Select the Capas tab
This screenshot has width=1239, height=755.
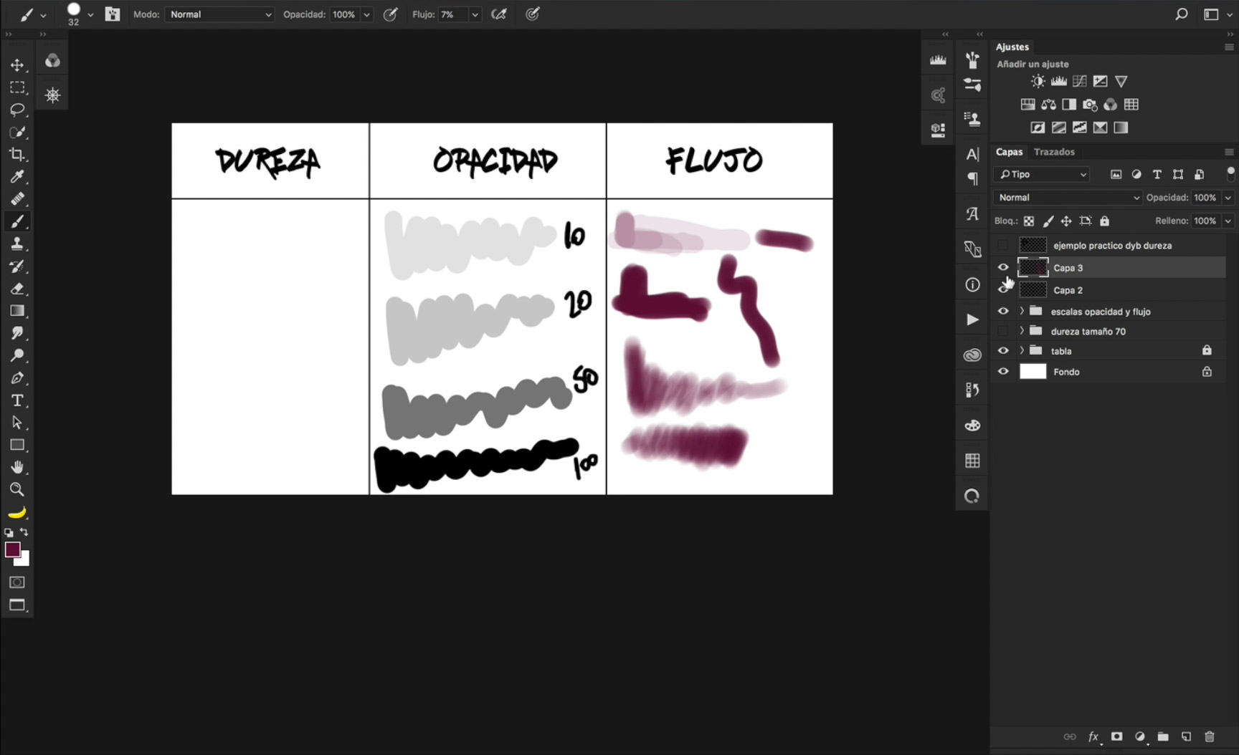point(1009,152)
